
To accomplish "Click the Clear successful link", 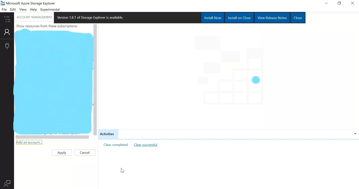I will [x=145, y=145].
